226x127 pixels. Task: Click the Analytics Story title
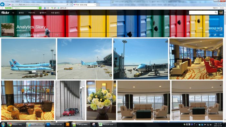point(31,27)
